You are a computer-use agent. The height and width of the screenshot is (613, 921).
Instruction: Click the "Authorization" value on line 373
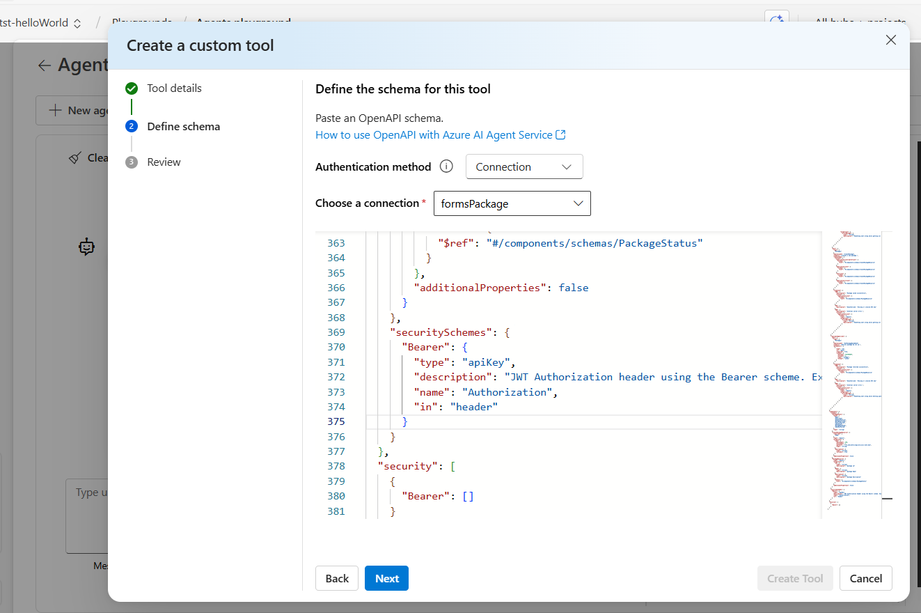(x=509, y=392)
